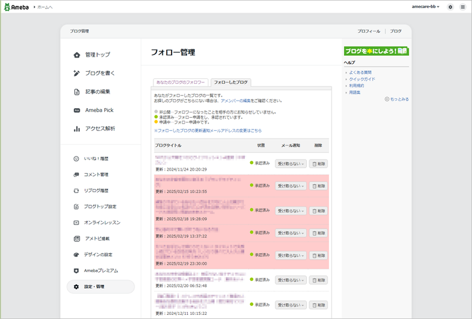
Task: Click the green ブログを本にしよう banner
Action: tap(376, 51)
